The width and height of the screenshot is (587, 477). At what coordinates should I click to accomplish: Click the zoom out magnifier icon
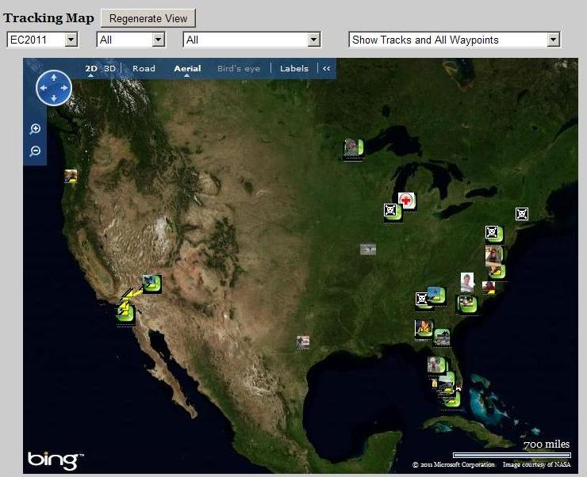click(35, 151)
